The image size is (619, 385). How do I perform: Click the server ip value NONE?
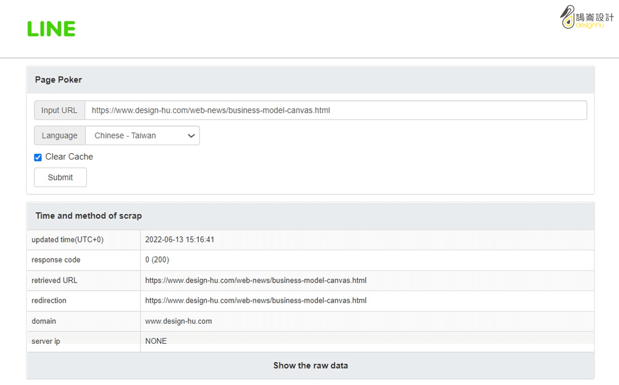tap(156, 341)
